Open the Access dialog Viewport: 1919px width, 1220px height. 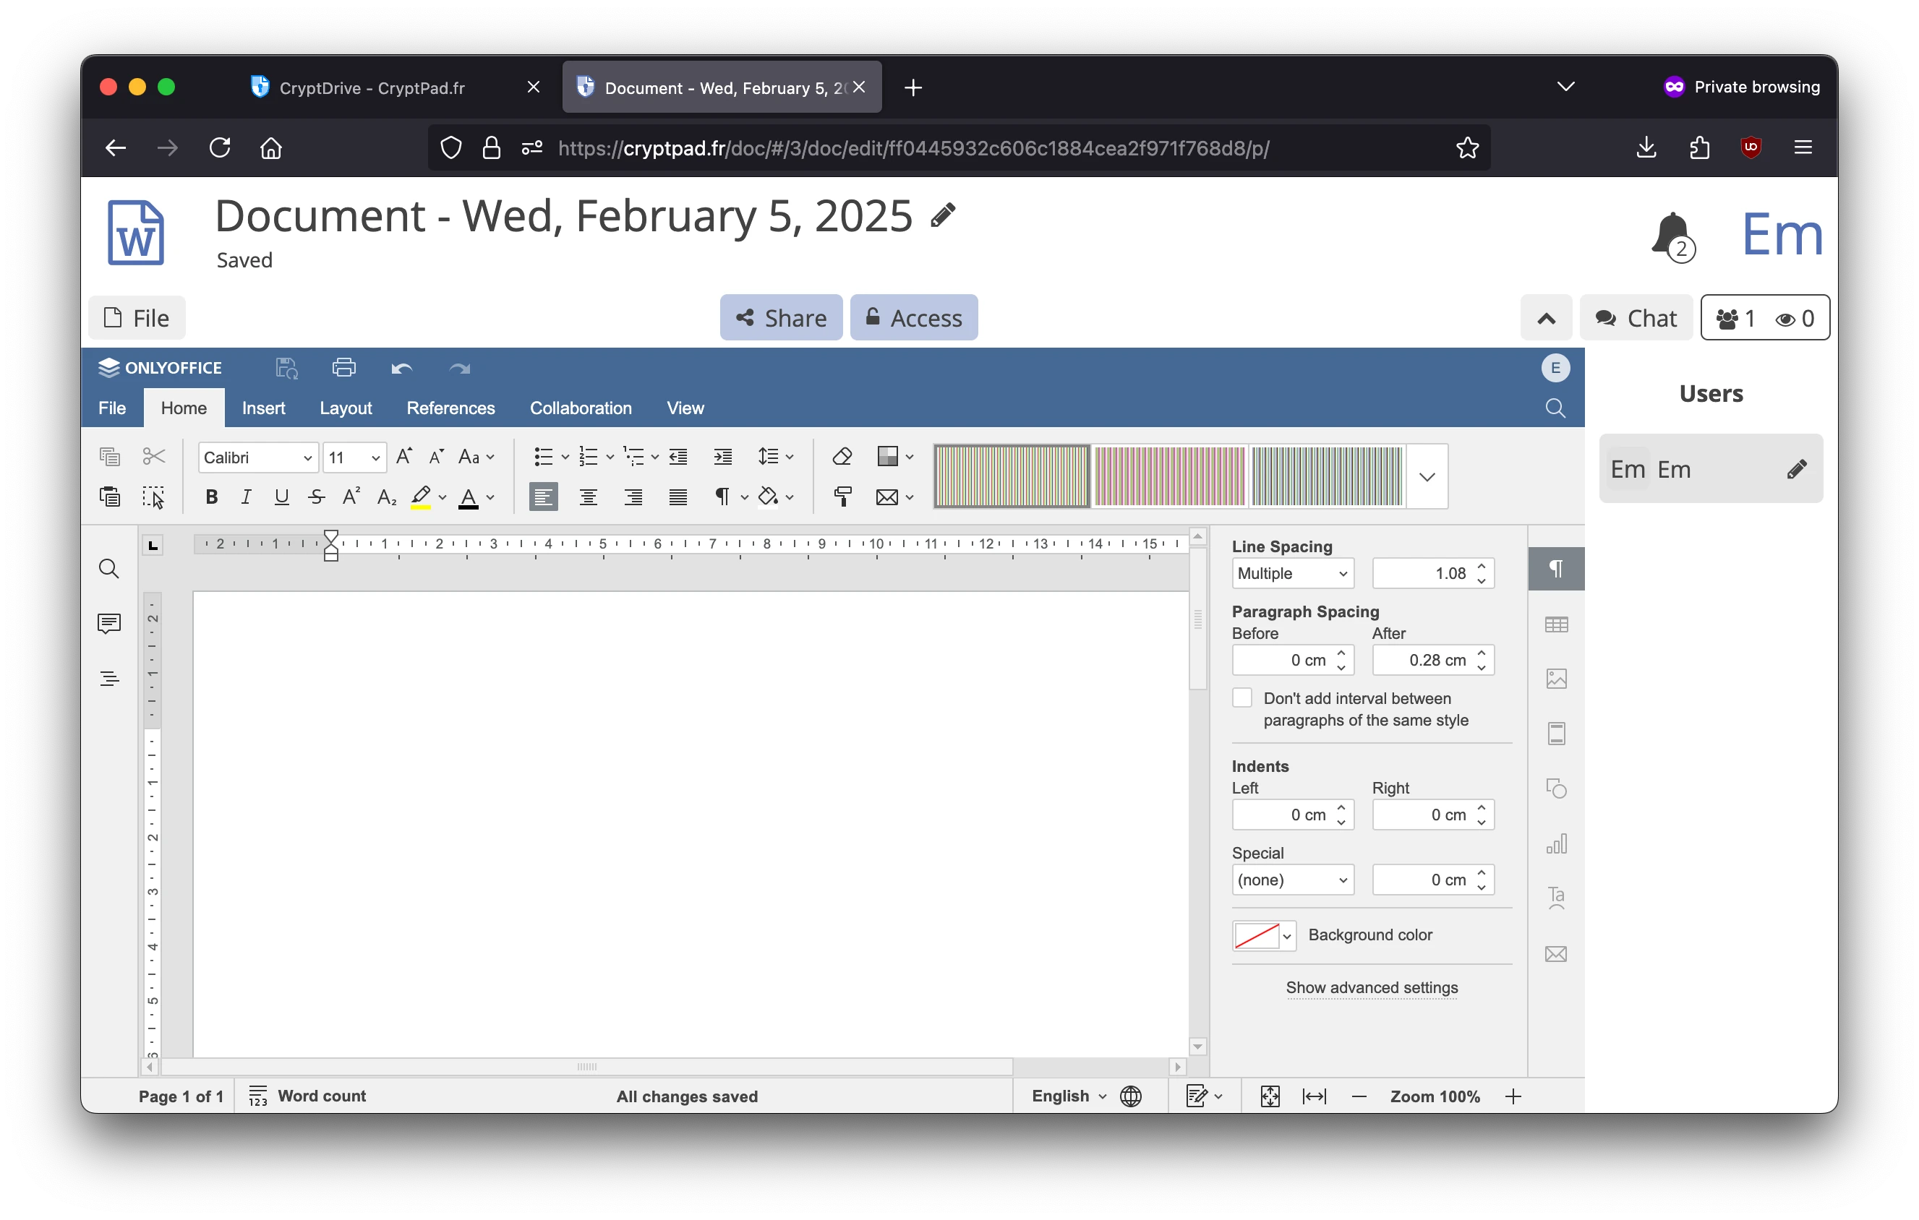click(913, 317)
